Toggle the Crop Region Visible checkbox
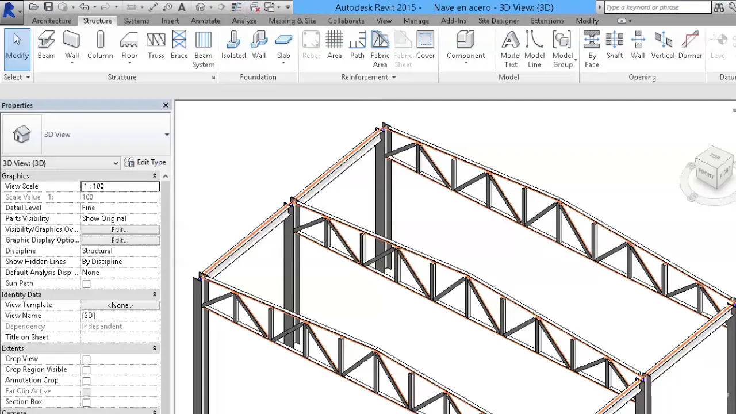This screenshot has width=736, height=414. click(86, 370)
